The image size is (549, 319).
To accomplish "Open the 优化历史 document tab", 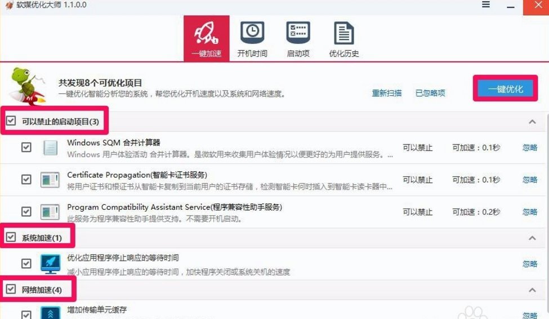I will tap(344, 38).
